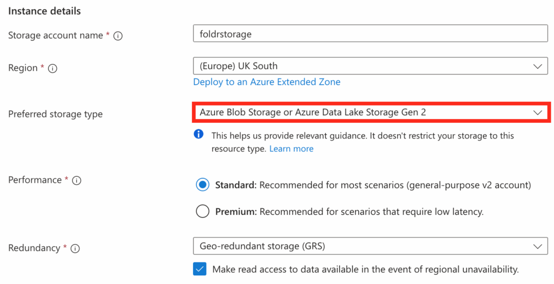Click blue information icon under storage type
Screen dimensions: 554x284
tap(199, 135)
